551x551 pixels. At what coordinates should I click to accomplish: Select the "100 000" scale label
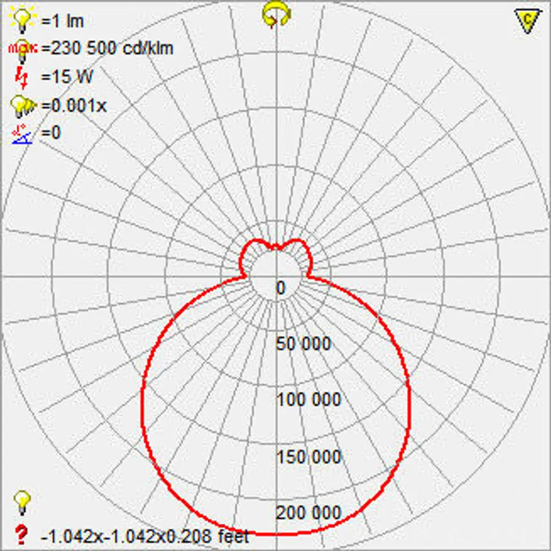[x=309, y=400]
